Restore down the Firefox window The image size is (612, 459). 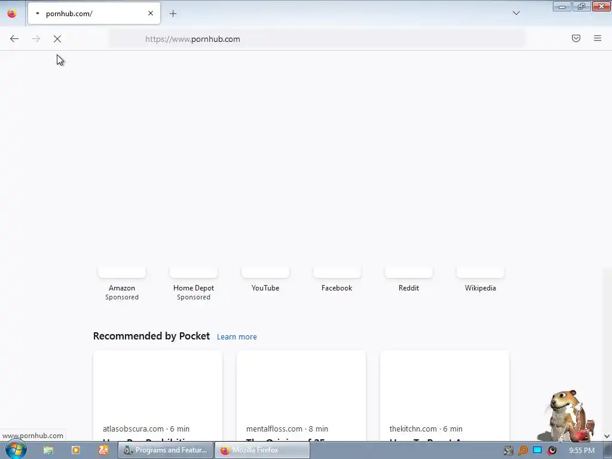tap(582, 7)
